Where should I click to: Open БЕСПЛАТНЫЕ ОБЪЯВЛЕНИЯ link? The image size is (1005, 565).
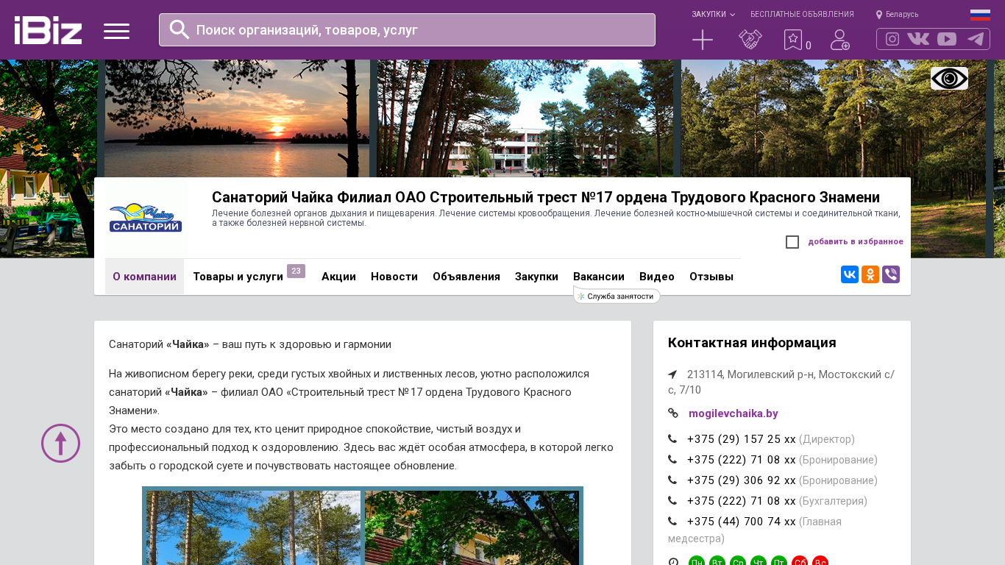(802, 14)
